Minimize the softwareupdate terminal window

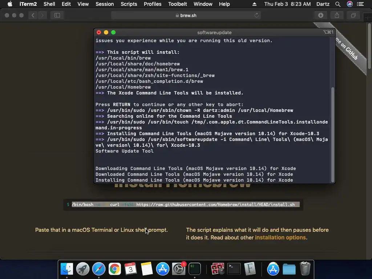(x=106, y=32)
